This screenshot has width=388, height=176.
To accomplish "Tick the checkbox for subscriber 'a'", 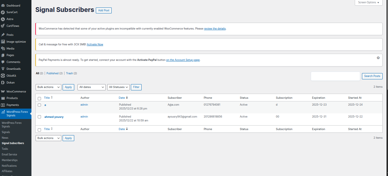I will pos(39,105).
